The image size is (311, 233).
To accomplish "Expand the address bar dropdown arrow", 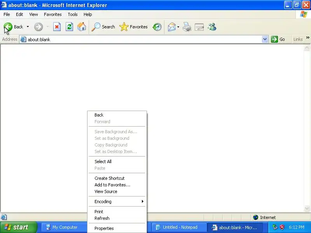I will click(265, 40).
